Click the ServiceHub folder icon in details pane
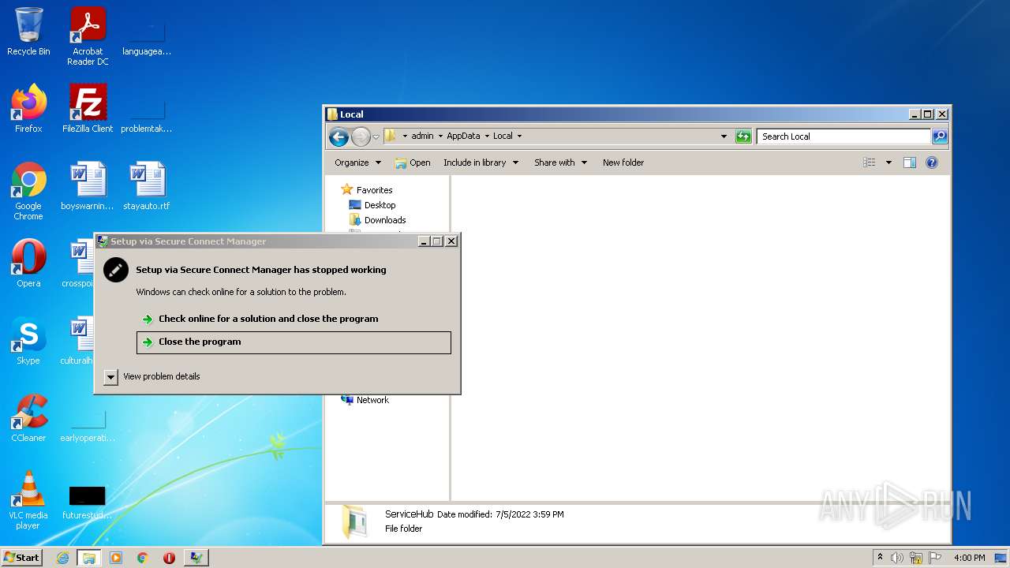 pyautogui.click(x=354, y=521)
